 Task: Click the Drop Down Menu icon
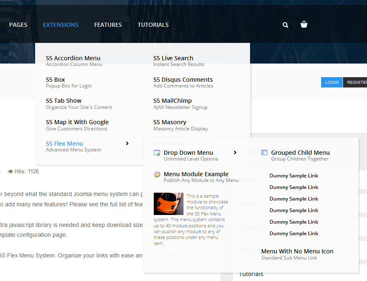point(157,153)
